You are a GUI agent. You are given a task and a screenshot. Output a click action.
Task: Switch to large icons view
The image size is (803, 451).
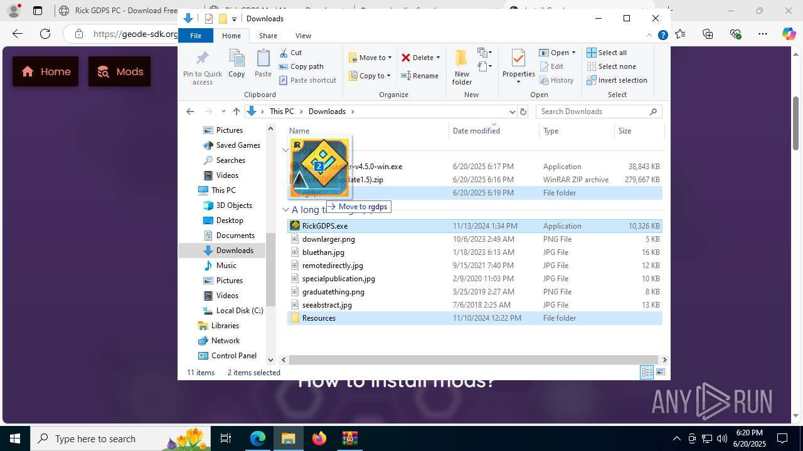(661, 373)
